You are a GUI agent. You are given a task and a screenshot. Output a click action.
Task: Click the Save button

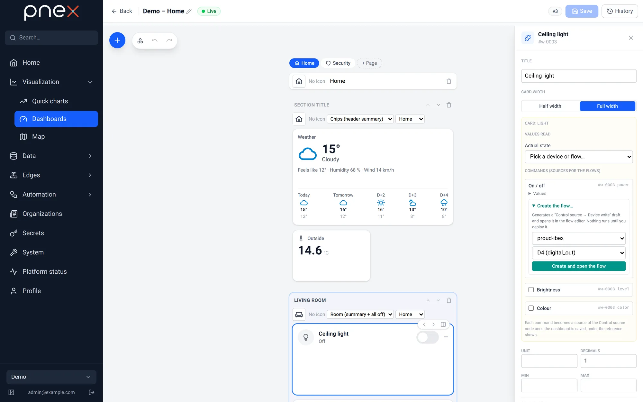[x=582, y=11]
